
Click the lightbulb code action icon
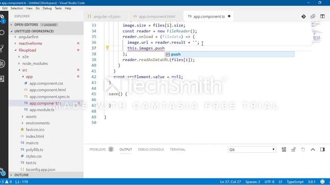(x=107, y=48)
